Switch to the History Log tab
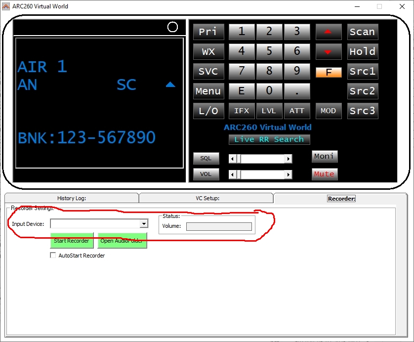The image size is (414, 342). [72, 198]
